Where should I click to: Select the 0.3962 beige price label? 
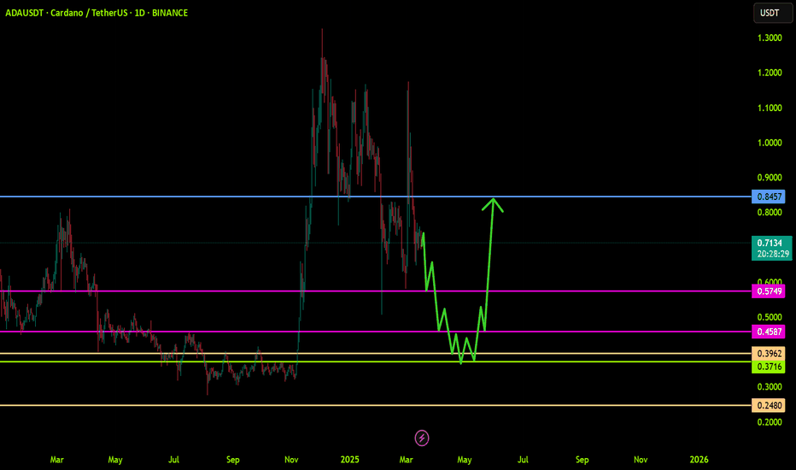[x=769, y=353]
